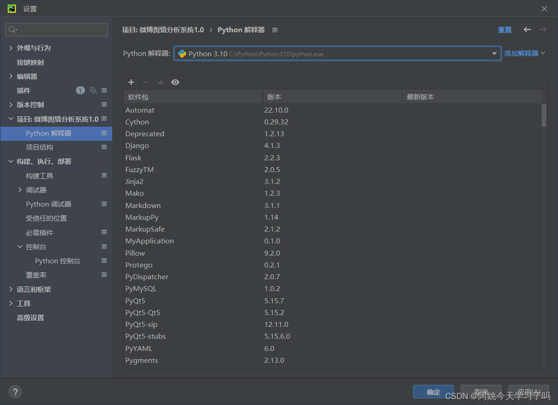This screenshot has height=405, width=558.
Task: Click the forward arrow navigation icon
Action: pyautogui.click(x=543, y=30)
